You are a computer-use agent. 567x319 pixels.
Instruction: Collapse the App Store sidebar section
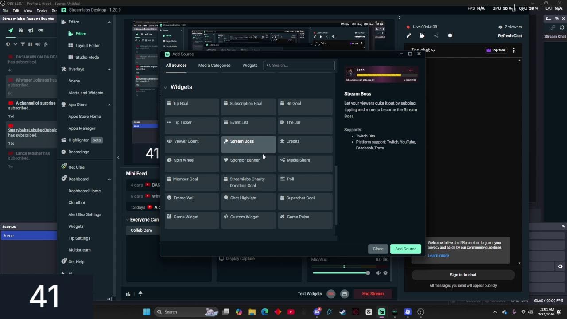point(109,105)
